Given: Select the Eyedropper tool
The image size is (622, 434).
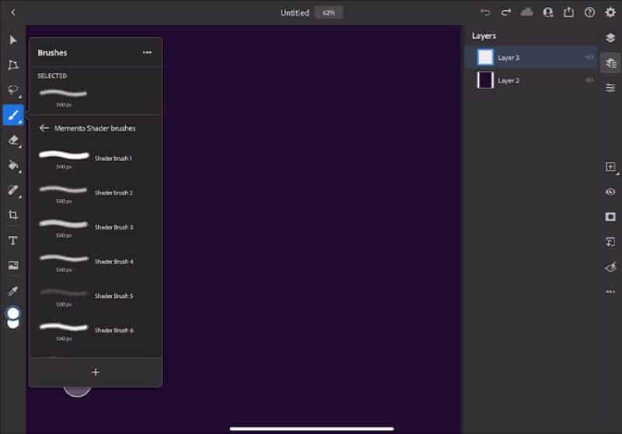Looking at the screenshot, I should (13, 291).
